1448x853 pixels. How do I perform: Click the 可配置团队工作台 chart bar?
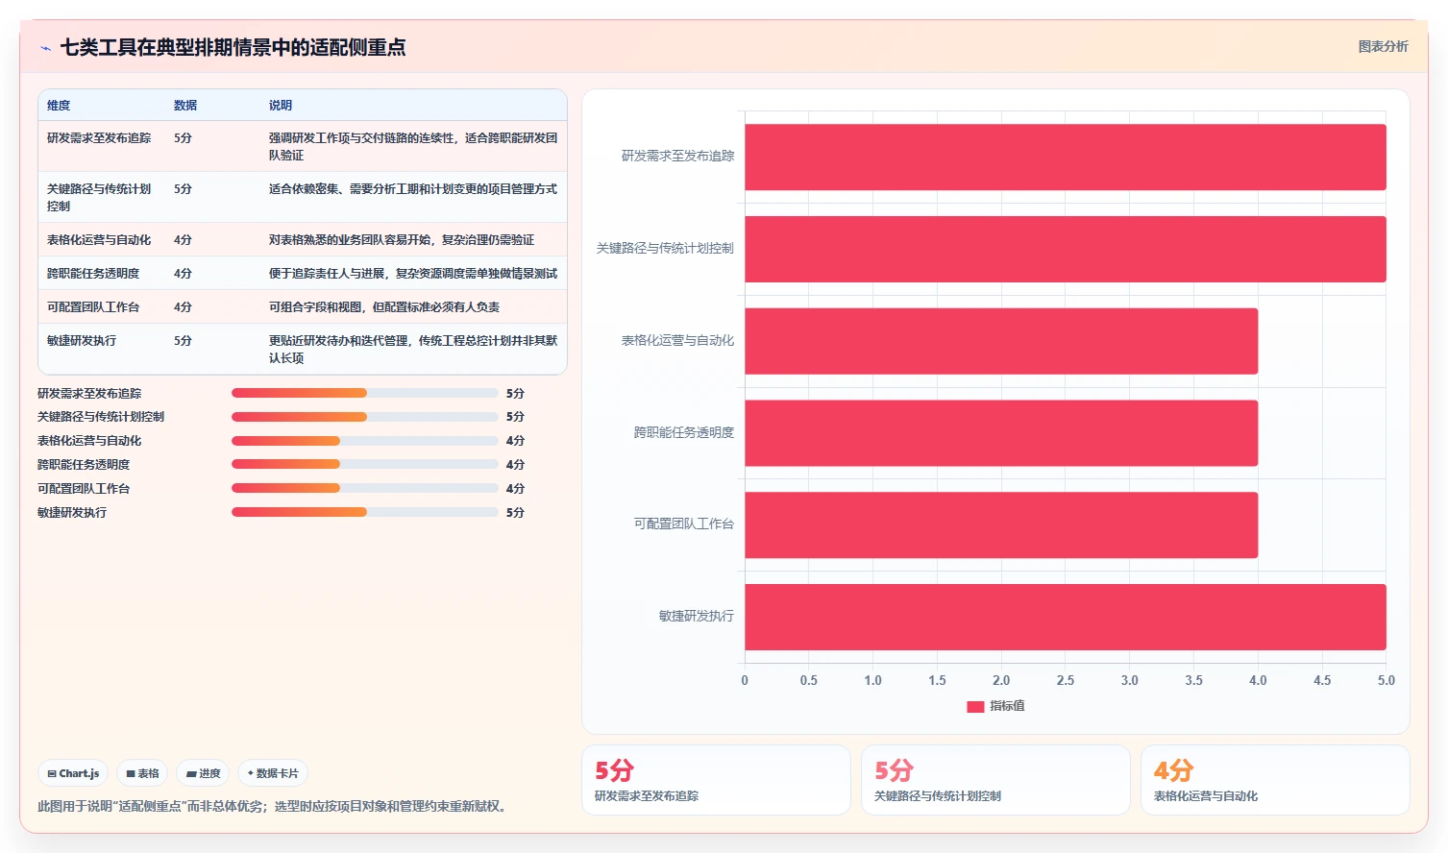click(x=1001, y=524)
